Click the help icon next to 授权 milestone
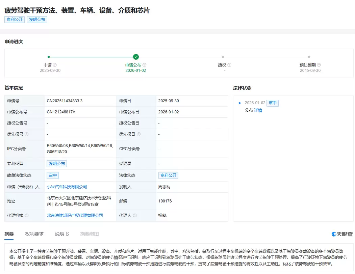This screenshot has width=355, height=274. coord(229,65)
